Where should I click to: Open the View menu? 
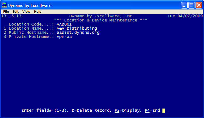(26, 12)
